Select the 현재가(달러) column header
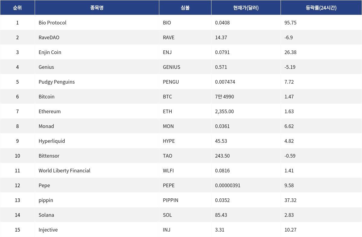The width and height of the screenshot is (362, 237). tap(246, 8)
